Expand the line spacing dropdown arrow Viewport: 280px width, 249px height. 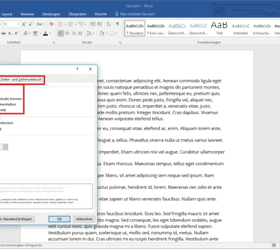point(94,33)
